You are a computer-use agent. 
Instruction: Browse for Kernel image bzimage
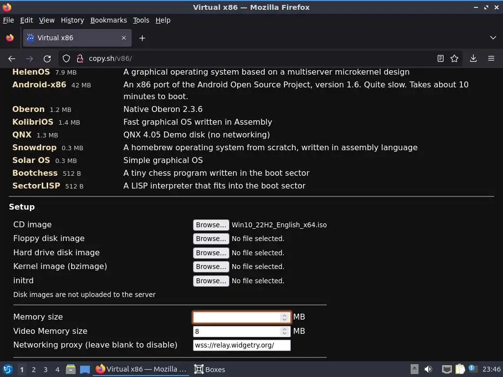(x=211, y=267)
